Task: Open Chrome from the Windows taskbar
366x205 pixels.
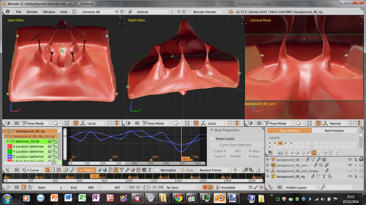Action: [178, 198]
